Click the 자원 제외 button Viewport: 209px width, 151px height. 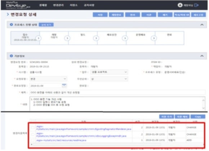(x=182, y=117)
